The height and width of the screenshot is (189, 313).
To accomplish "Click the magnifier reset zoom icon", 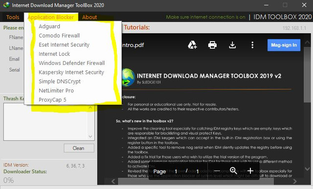I will coord(233,171).
